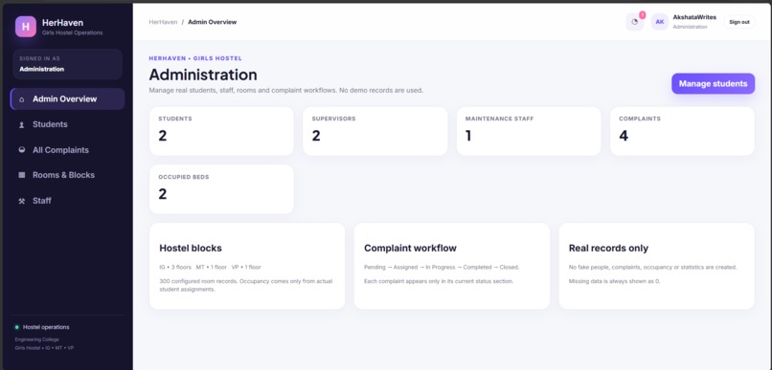The width and height of the screenshot is (772, 370).
Task: Click the green Hostel operations status dot
Action: 16,327
